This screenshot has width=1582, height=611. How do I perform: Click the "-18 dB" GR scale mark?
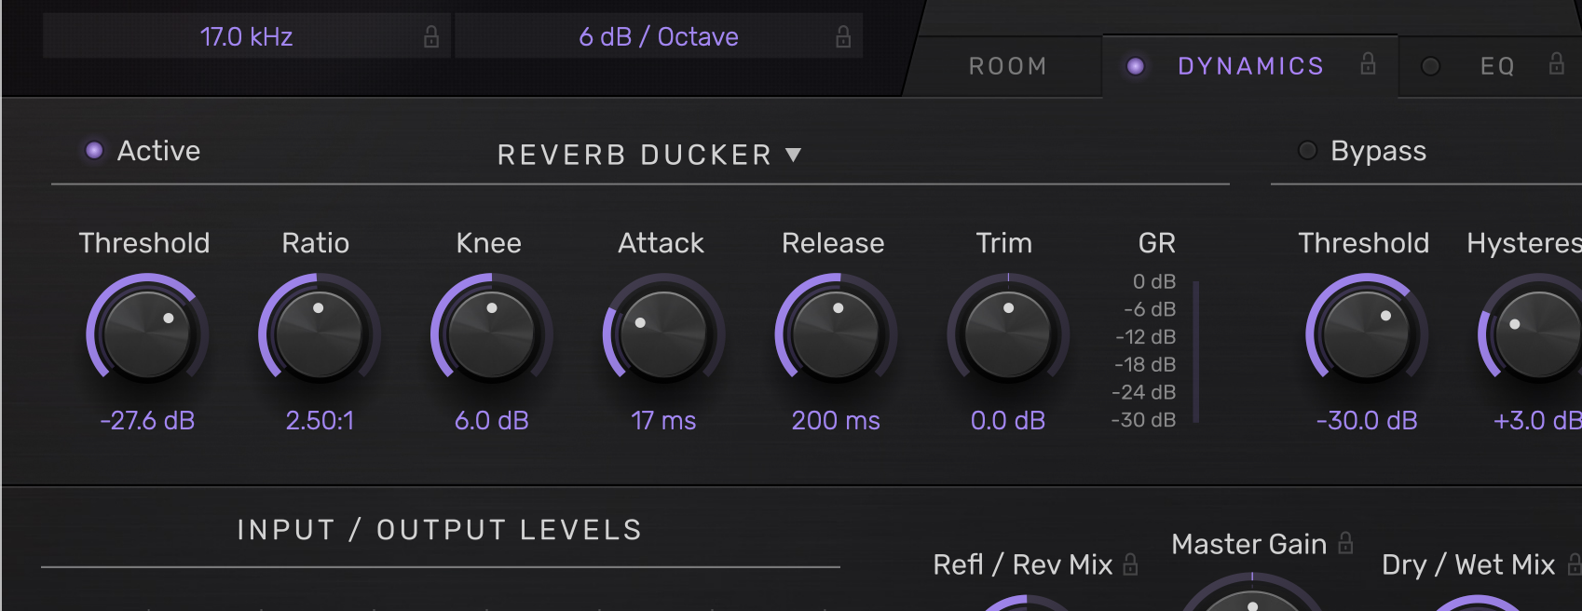(x=1145, y=364)
